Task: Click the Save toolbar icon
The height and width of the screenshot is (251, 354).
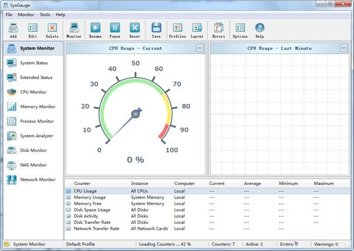Action: [156, 29]
